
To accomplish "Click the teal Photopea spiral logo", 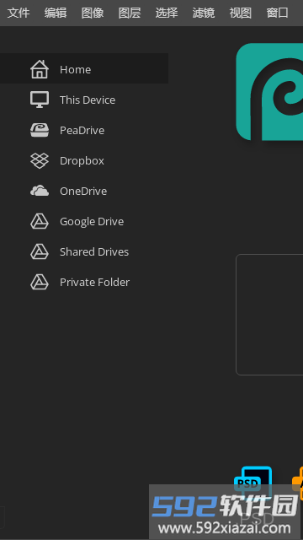I will (x=269, y=92).
